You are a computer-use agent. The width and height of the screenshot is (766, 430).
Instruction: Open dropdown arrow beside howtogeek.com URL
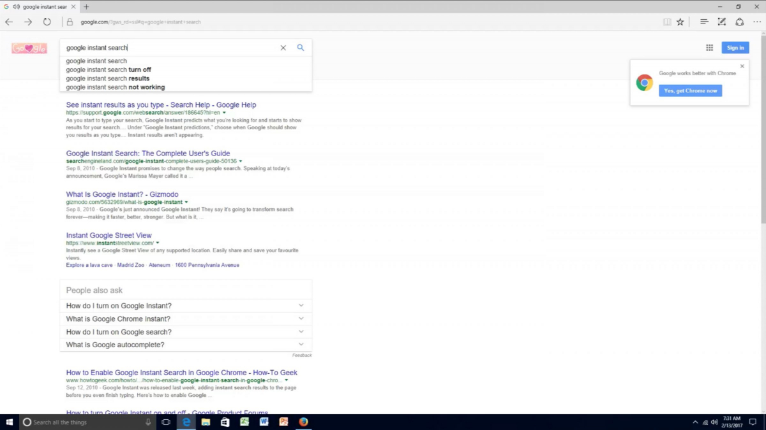[x=287, y=380]
